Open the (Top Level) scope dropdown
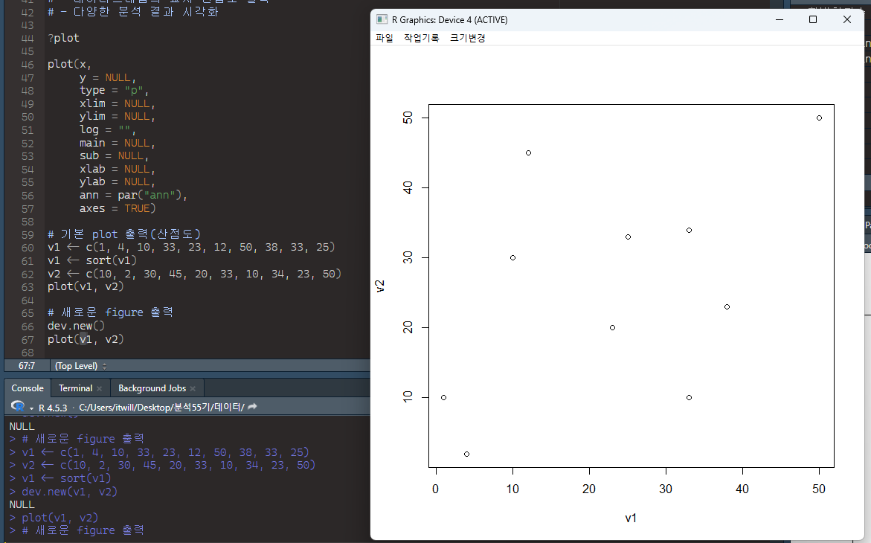The width and height of the screenshot is (871, 543). (x=80, y=366)
